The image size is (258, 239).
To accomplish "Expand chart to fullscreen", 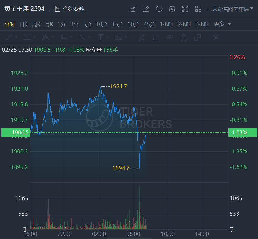I will point(185,9).
